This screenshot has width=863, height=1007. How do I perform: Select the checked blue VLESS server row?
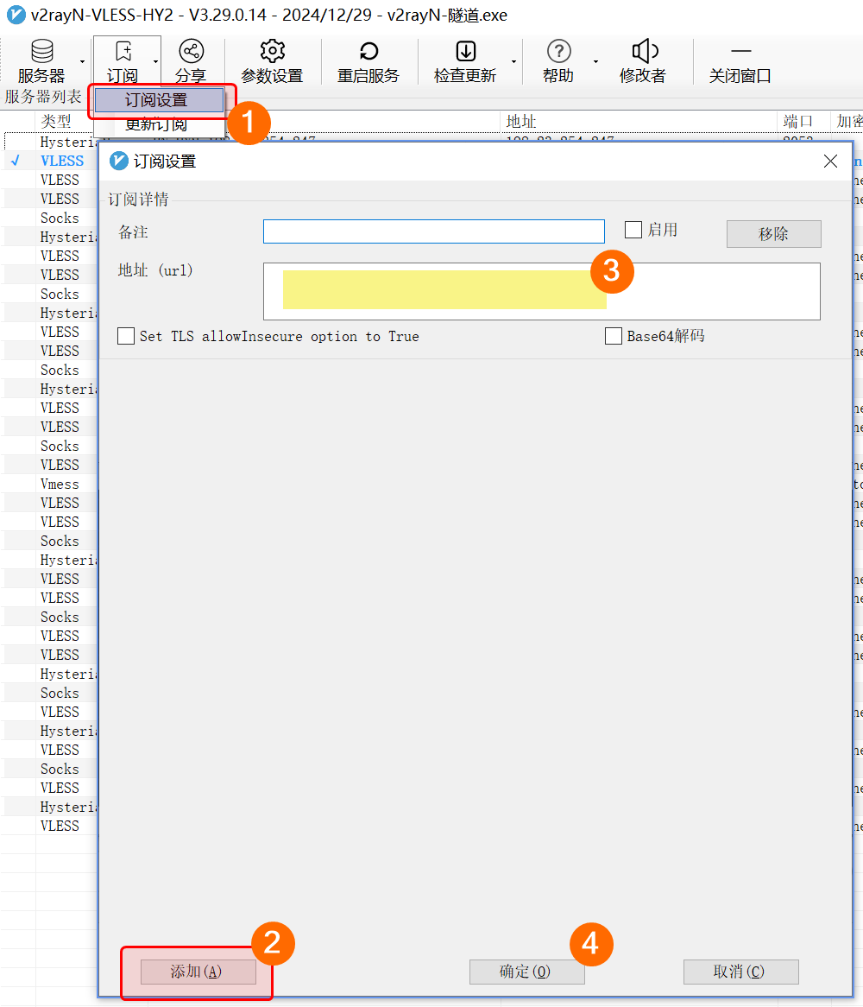point(61,161)
